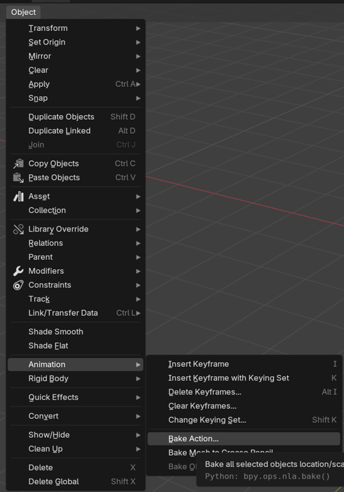
Task: Click the Constraints icon
Action: click(x=19, y=285)
